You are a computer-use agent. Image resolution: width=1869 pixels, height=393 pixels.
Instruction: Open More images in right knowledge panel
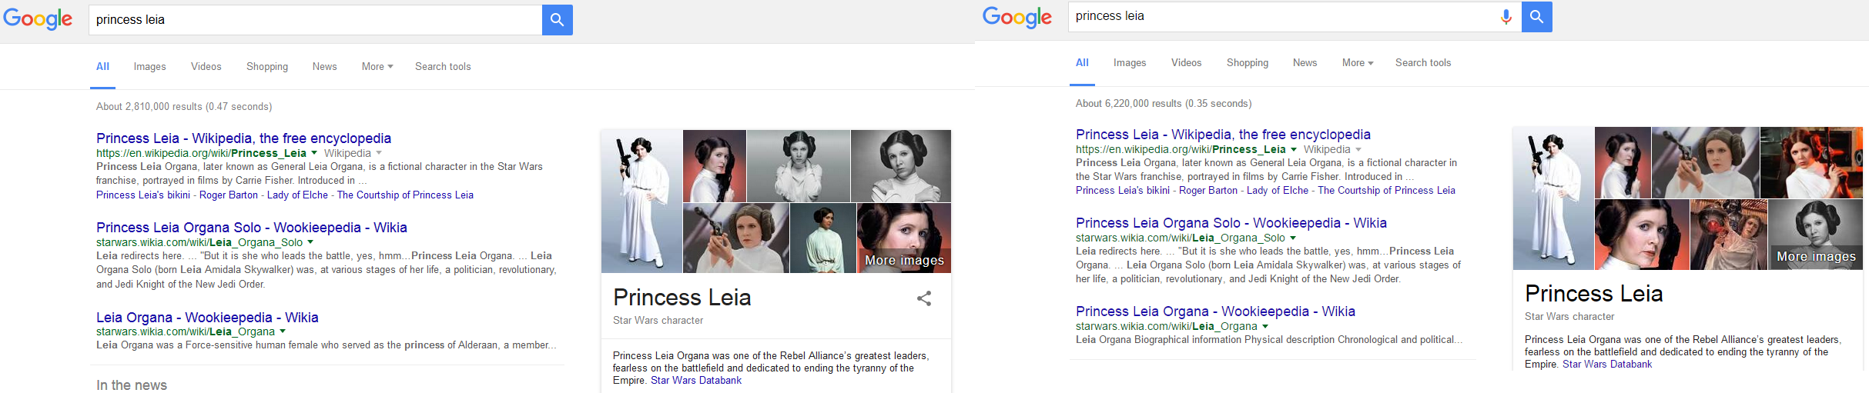point(1816,256)
